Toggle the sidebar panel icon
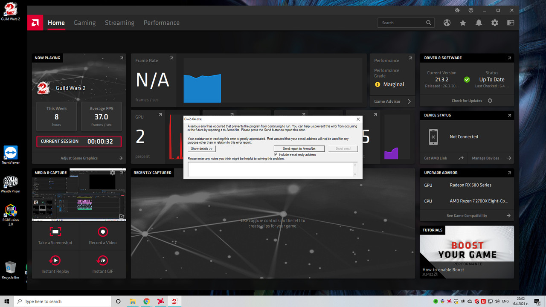546x307 pixels. (x=511, y=23)
